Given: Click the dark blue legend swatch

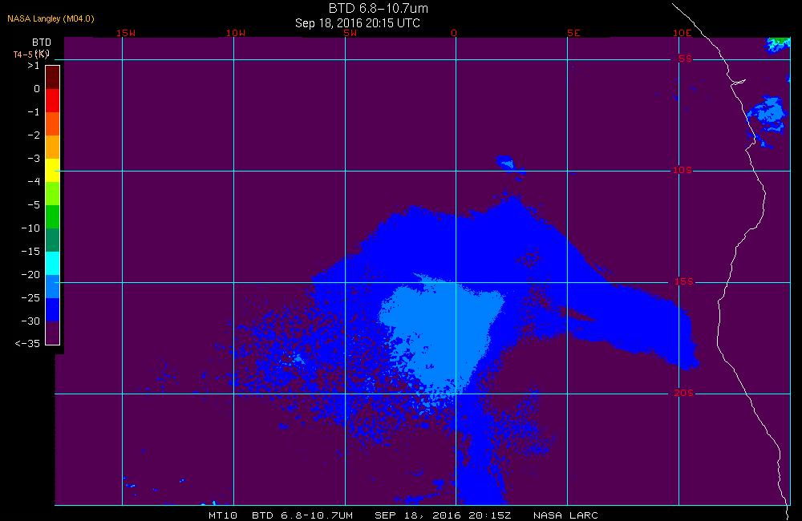Looking at the screenshot, I should 53,310.
